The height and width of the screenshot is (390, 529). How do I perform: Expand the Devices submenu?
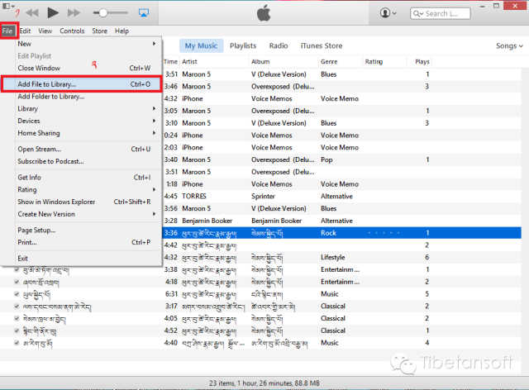point(87,121)
